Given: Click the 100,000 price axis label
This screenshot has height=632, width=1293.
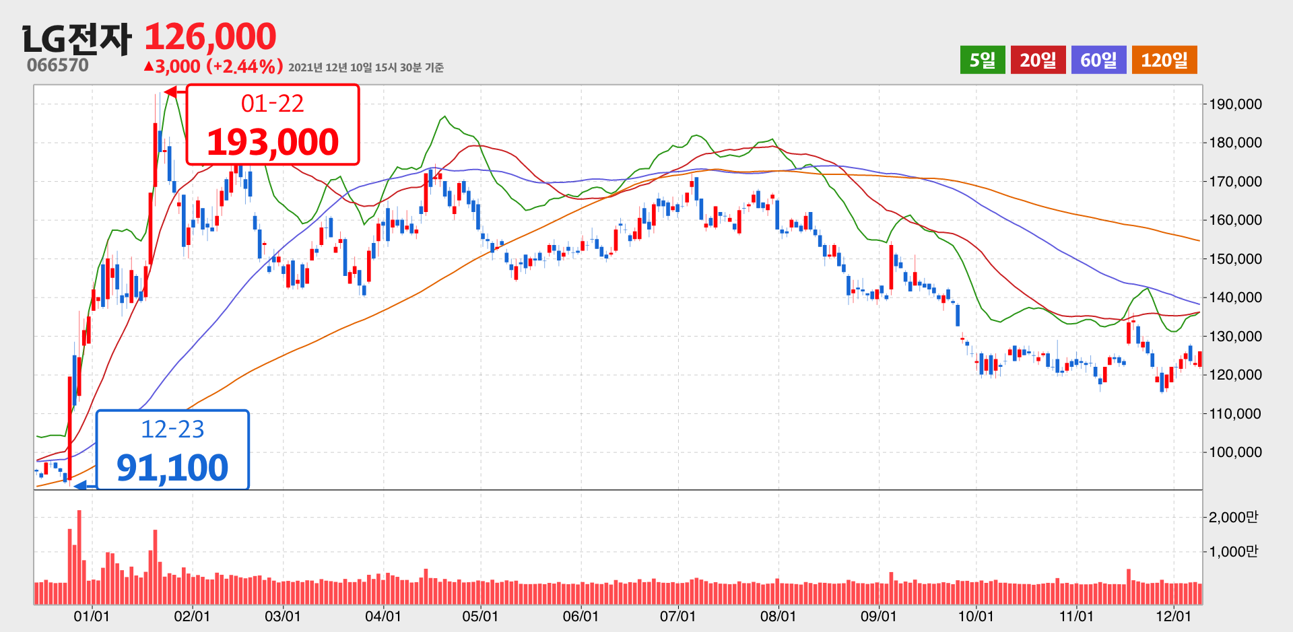Looking at the screenshot, I should pyautogui.click(x=1235, y=452).
